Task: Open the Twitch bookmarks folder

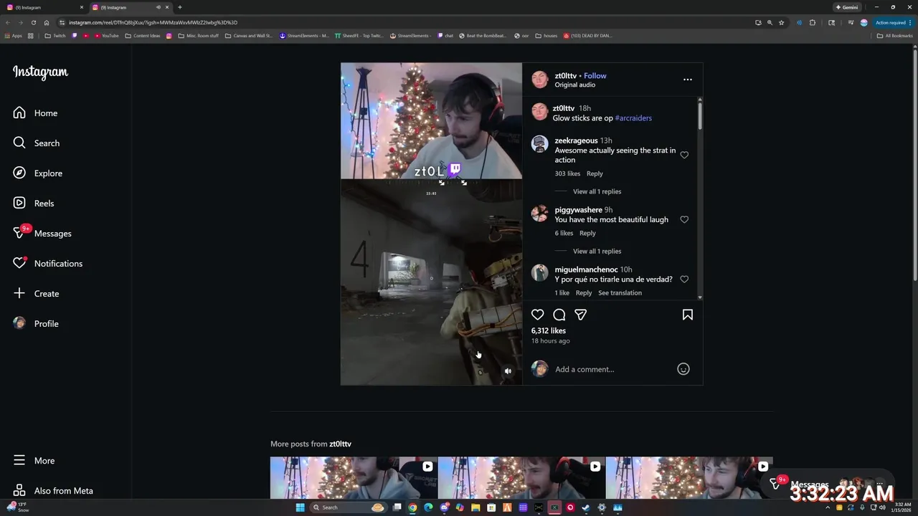Action: pos(55,36)
